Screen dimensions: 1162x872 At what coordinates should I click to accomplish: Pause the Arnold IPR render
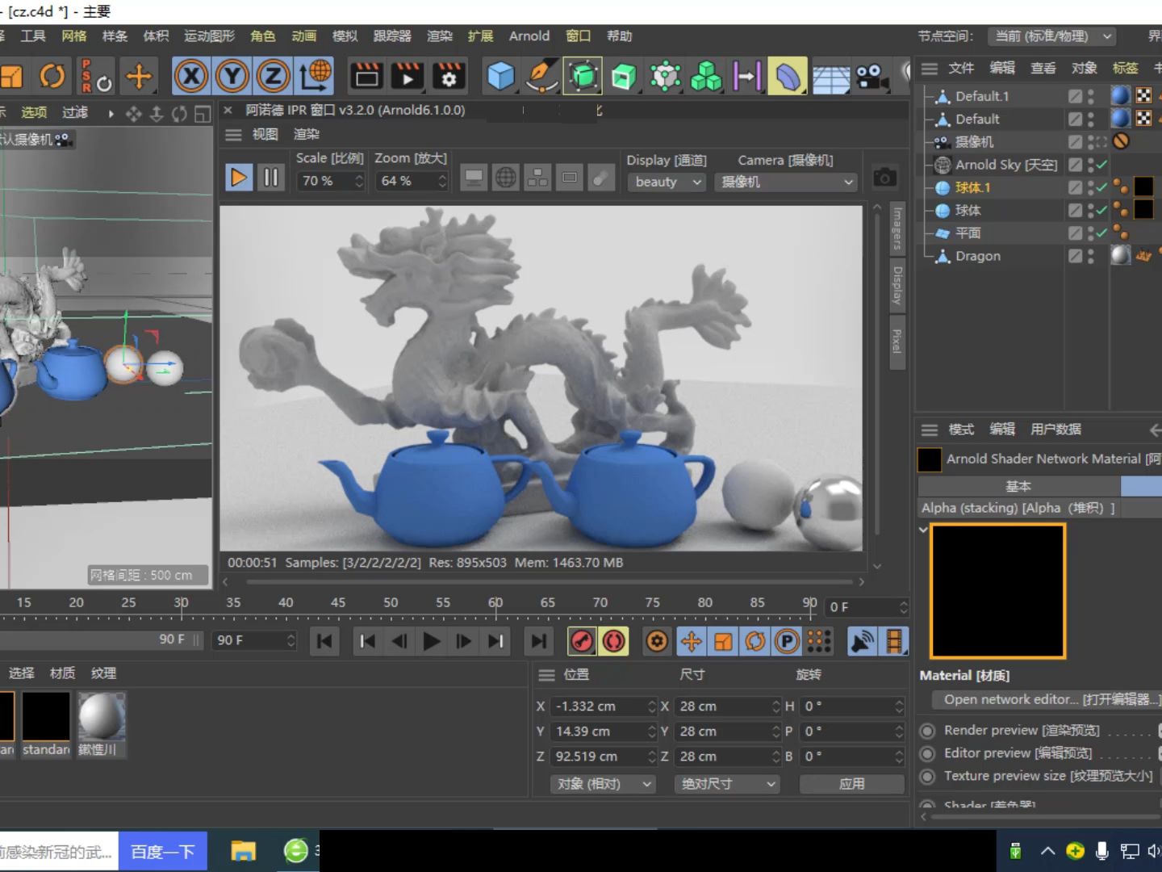(x=271, y=178)
